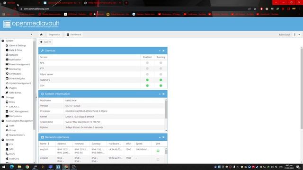Open the Windows Start menu
The image size is (303, 170).
tap(4, 167)
